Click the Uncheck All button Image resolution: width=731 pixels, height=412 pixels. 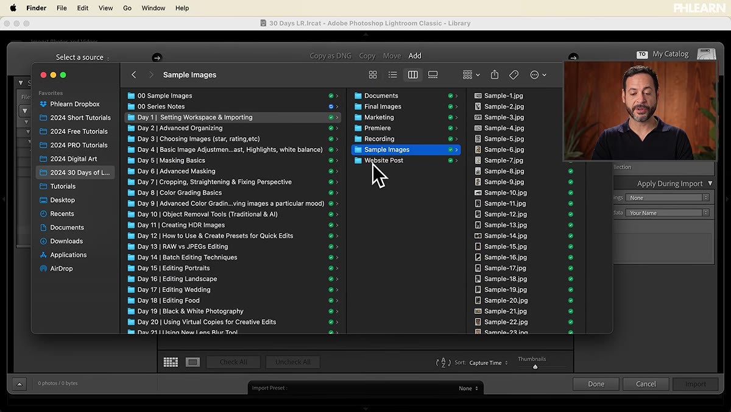coord(293,362)
